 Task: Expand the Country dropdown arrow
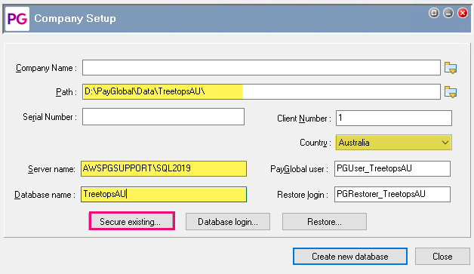coord(445,143)
